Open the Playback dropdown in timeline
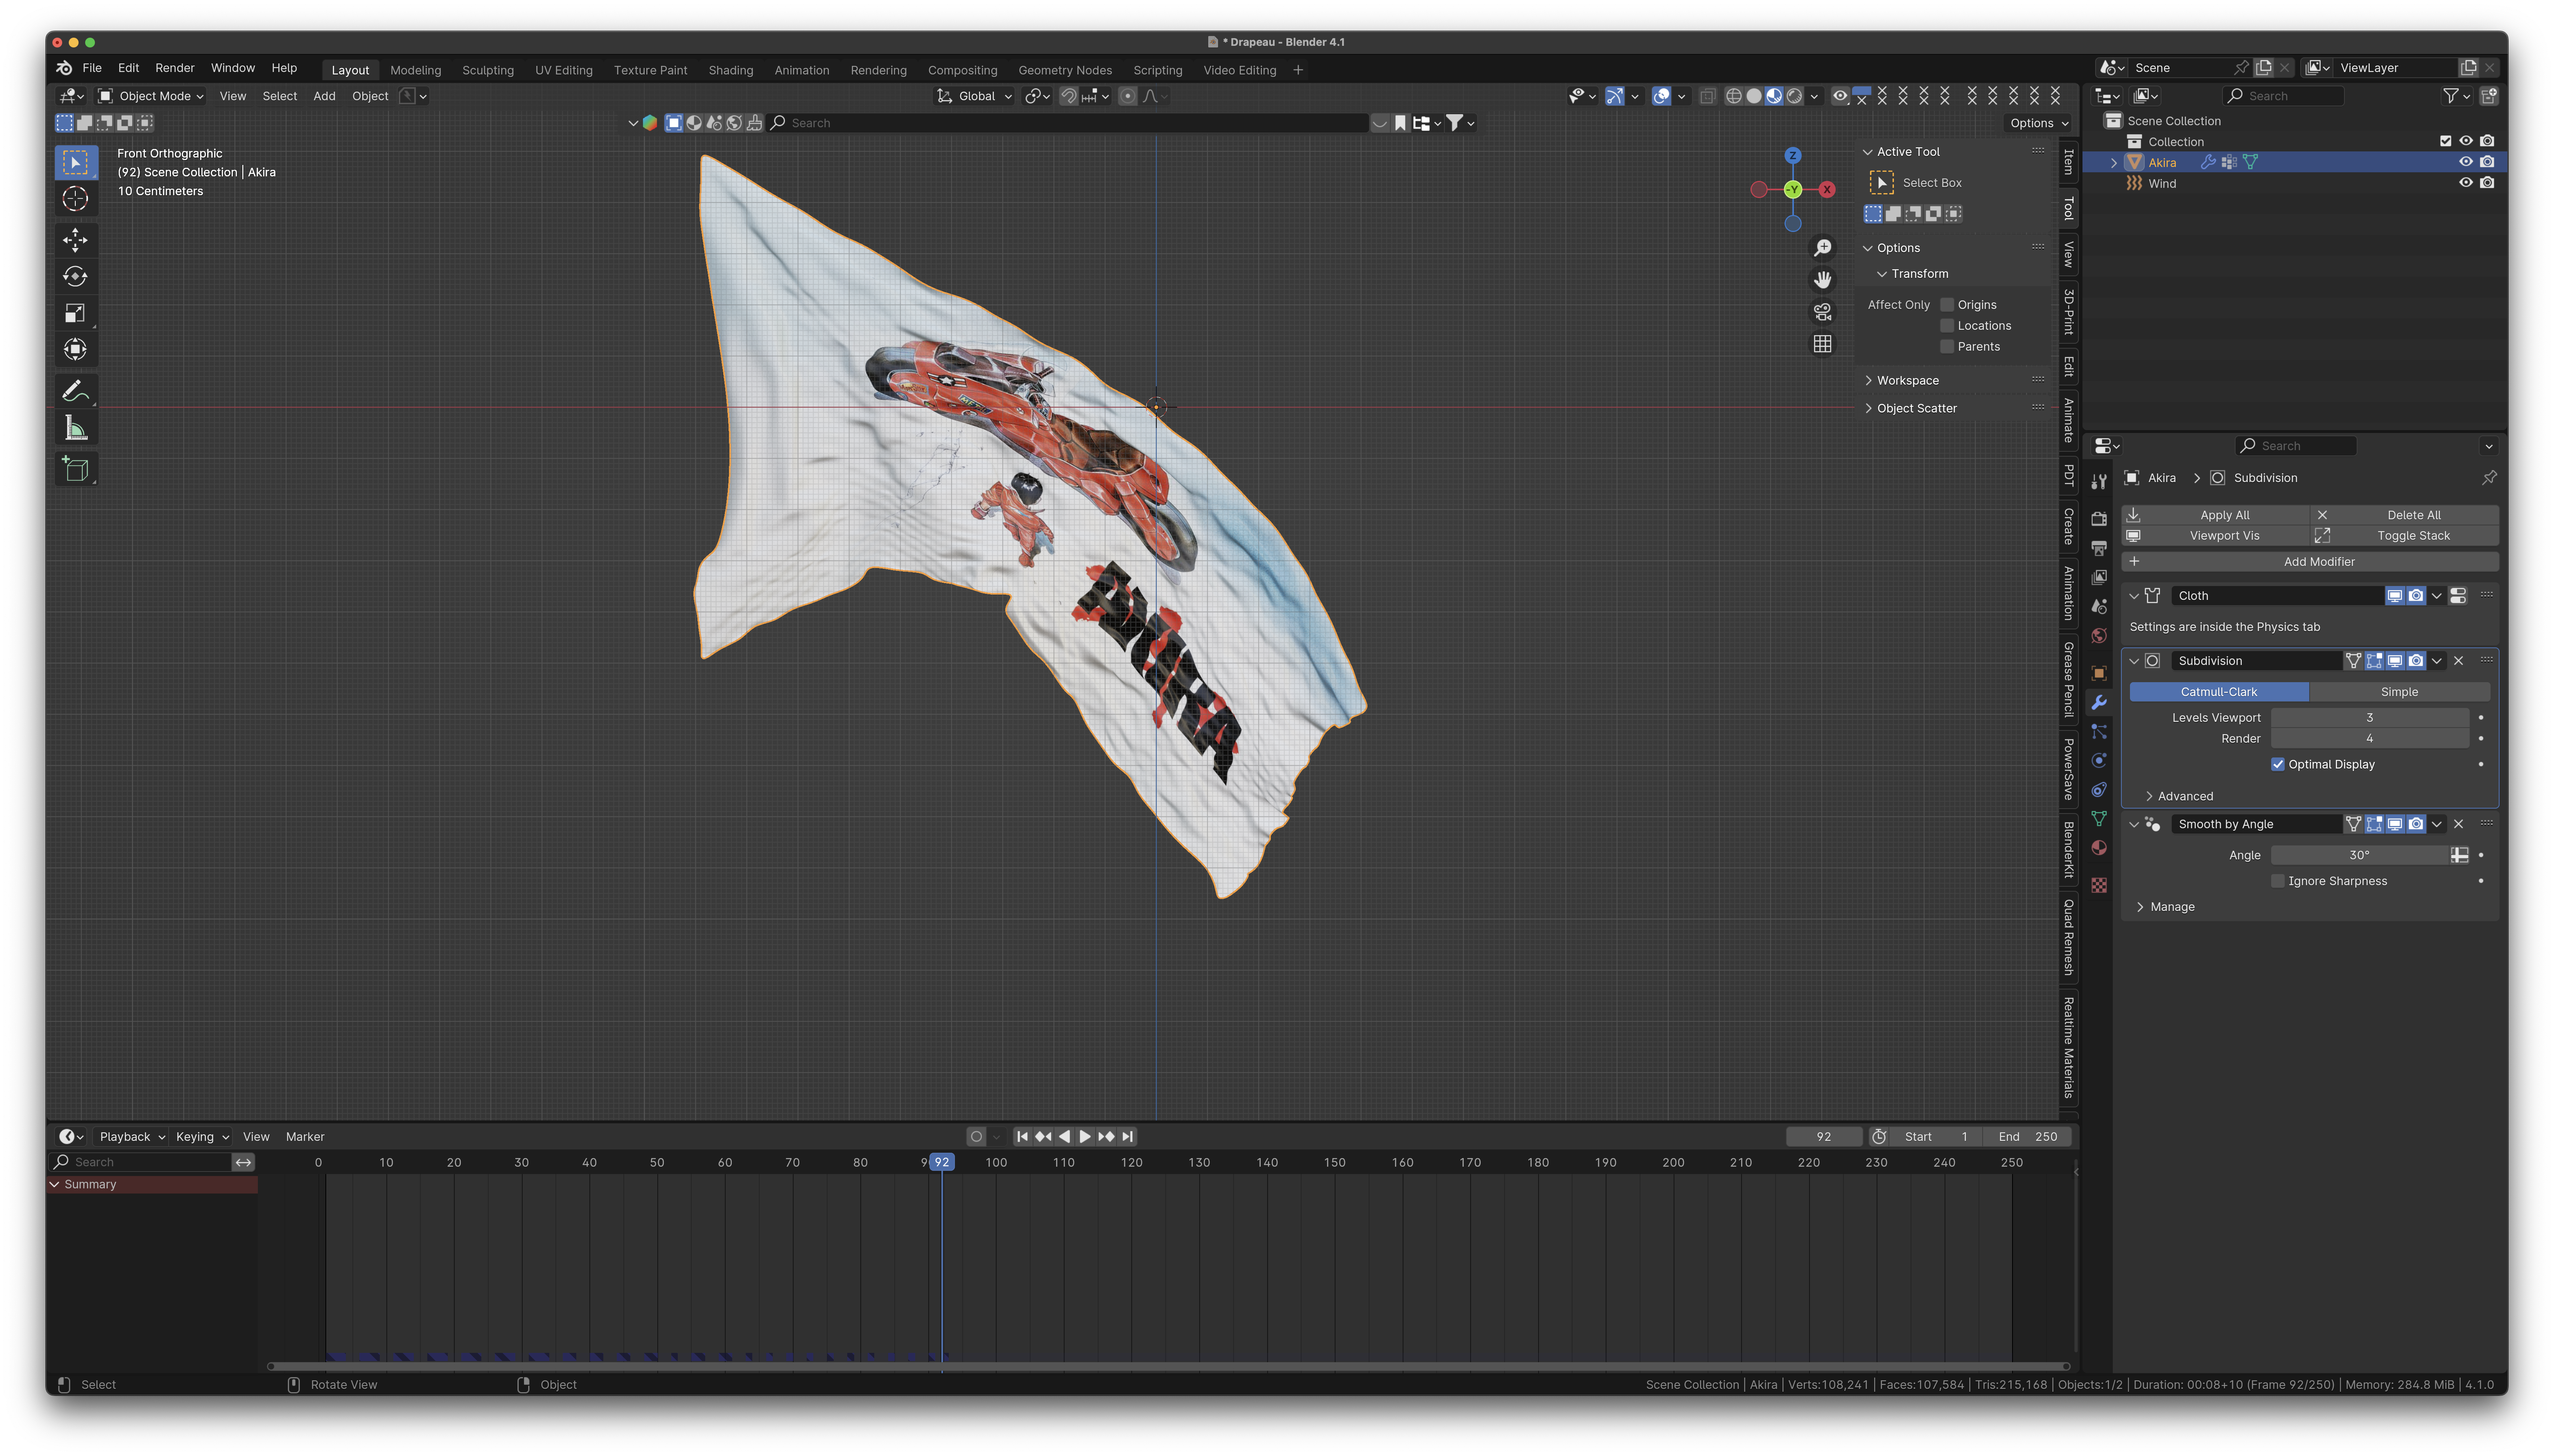 [x=132, y=1136]
